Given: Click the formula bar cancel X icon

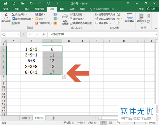Looking at the screenshot, I should coord(30,34).
